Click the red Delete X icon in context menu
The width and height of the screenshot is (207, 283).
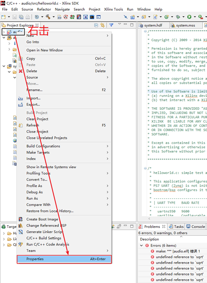pyautogui.click(x=21, y=71)
